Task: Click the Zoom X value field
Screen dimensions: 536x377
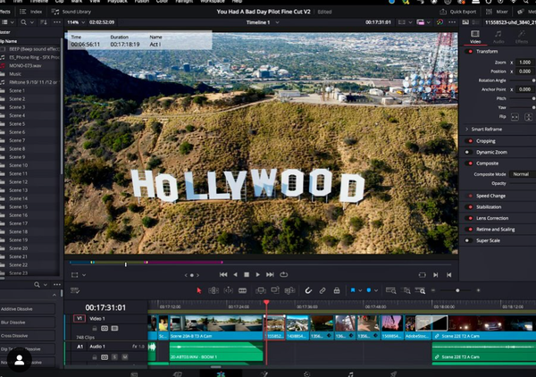Action: click(525, 63)
